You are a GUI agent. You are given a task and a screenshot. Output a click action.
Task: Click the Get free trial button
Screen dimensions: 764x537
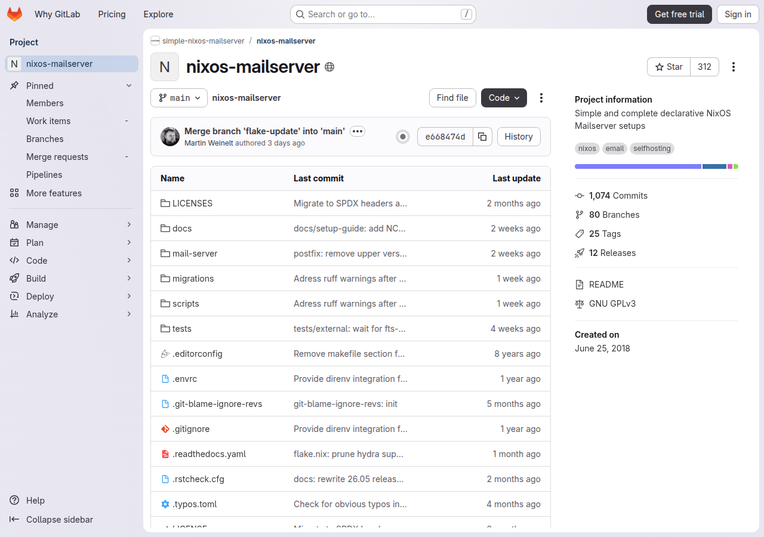pyautogui.click(x=679, y=14)
